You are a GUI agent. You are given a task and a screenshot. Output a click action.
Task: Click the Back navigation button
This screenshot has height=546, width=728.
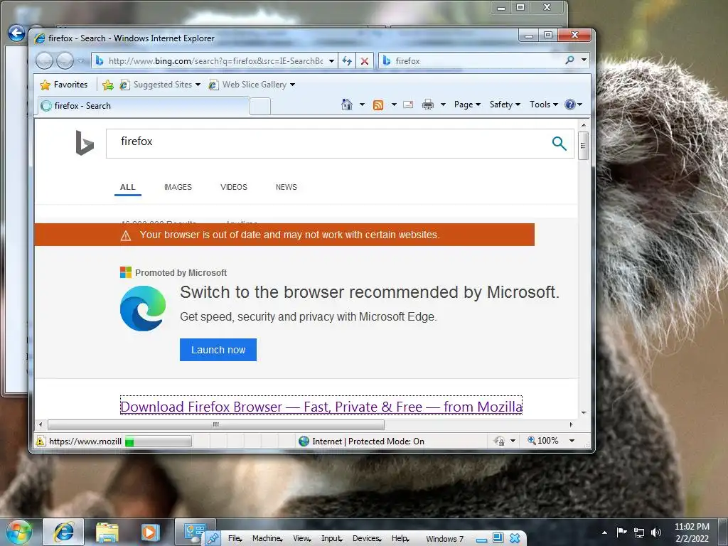(45, 60)
